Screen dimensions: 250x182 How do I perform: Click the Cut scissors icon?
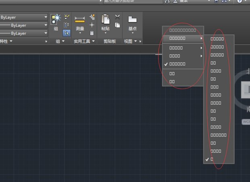pos(117,17)
